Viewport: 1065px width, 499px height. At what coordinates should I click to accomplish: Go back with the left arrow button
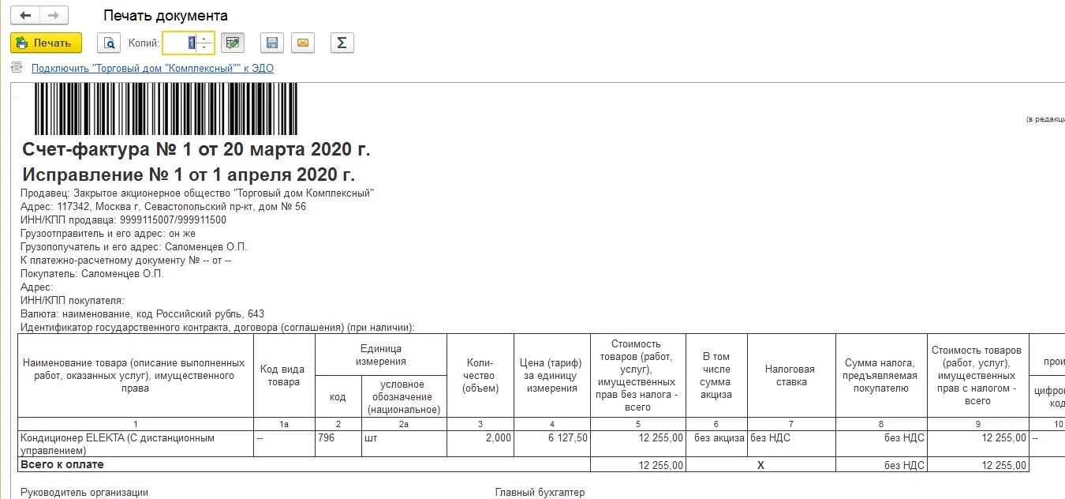(x=25, y=15)
